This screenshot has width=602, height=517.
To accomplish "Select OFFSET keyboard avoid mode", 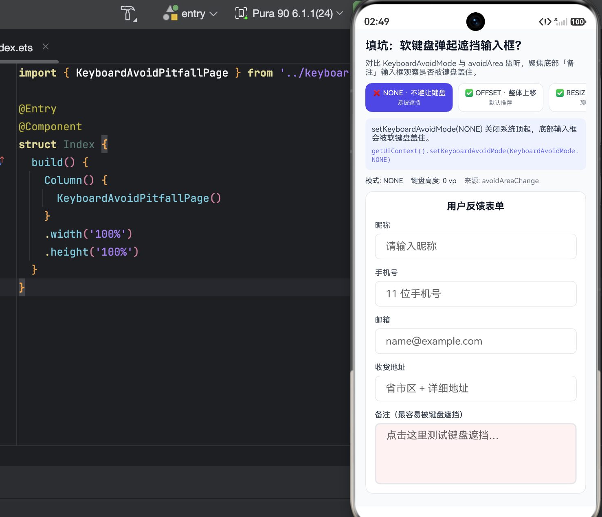I will click(x=501, y=97).
